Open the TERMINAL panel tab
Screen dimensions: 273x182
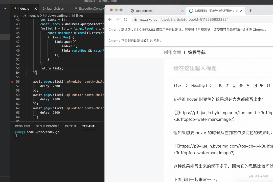coord(89,126)
